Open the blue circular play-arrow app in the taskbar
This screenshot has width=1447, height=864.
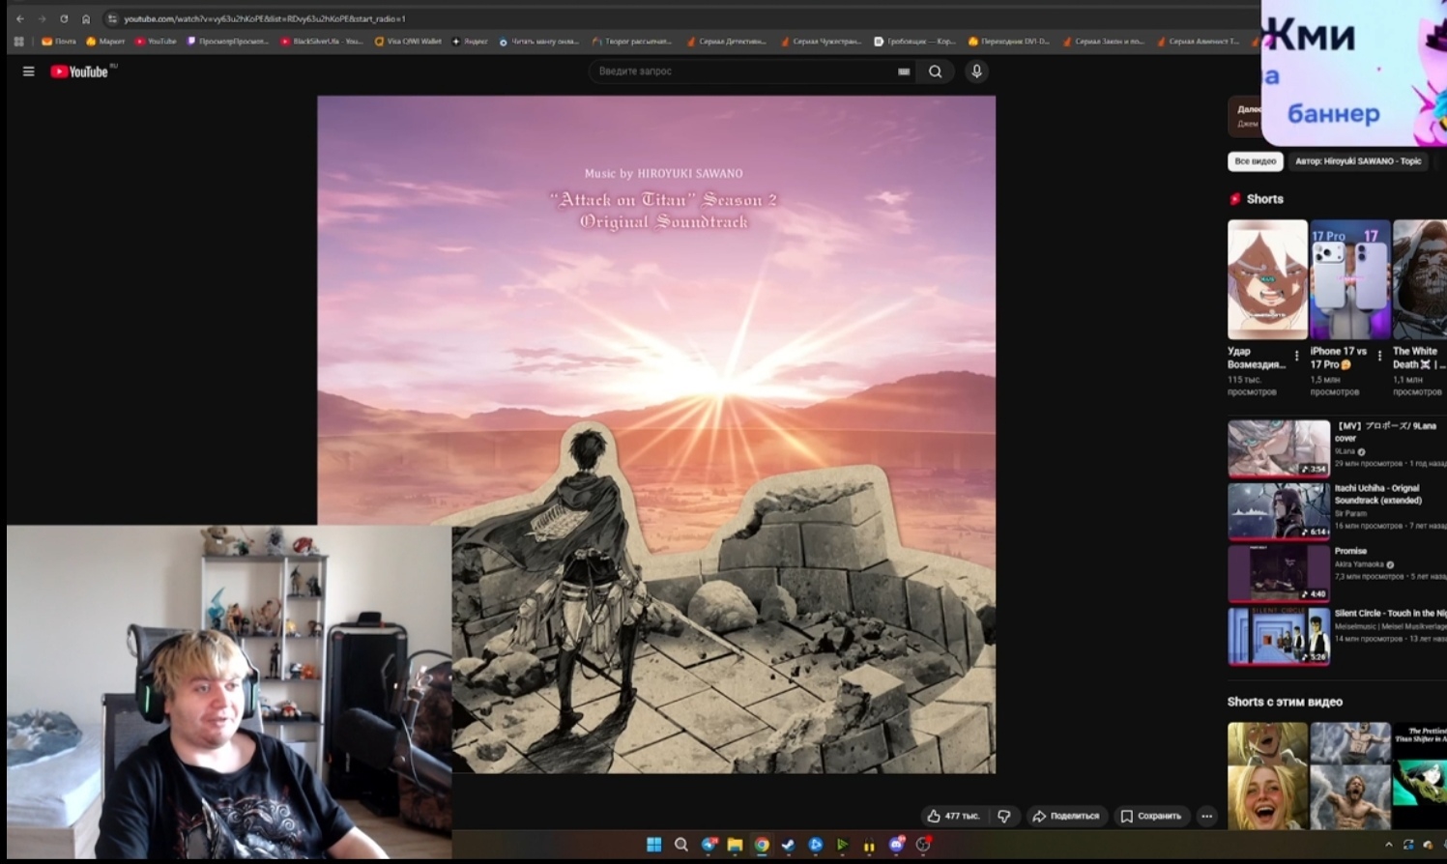(816, 845)
